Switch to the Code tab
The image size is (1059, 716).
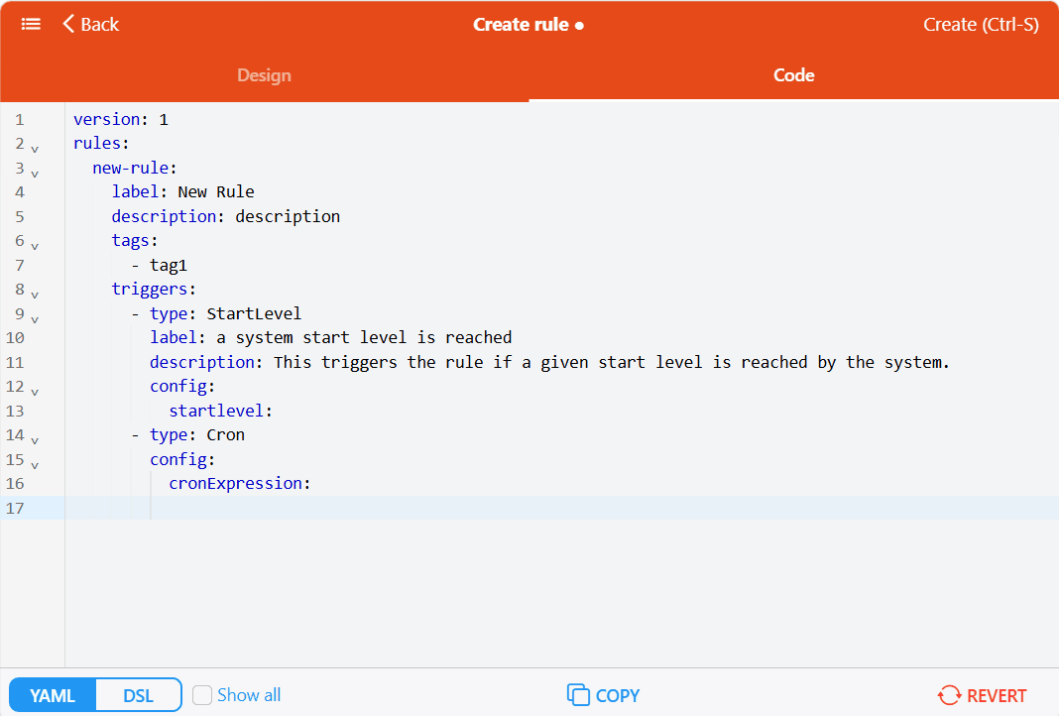click(793, 75)
